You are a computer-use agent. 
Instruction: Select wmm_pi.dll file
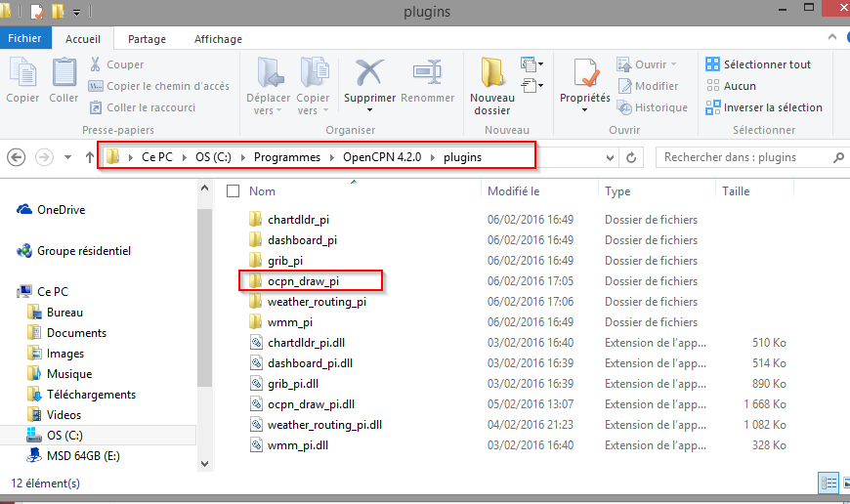[298, 445]
